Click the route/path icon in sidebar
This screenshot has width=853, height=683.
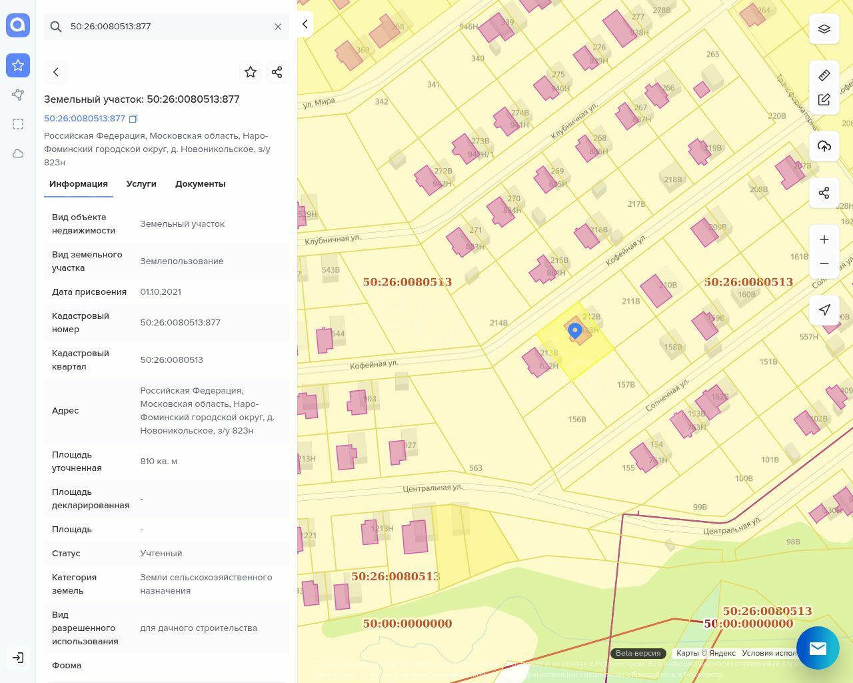(x=18, y=95)
